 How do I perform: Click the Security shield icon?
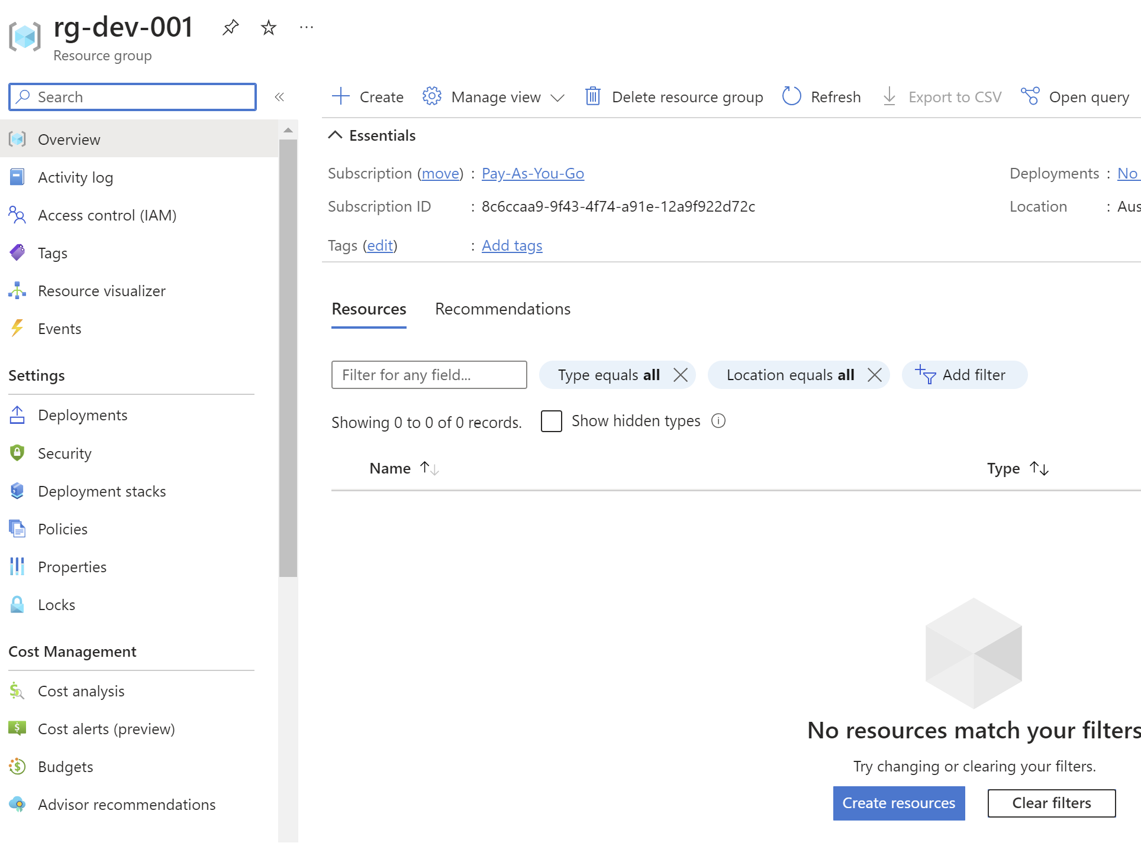click(x=17, y=453)
